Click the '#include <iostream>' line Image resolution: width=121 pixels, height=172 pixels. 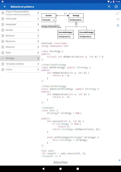click(54, 43)
